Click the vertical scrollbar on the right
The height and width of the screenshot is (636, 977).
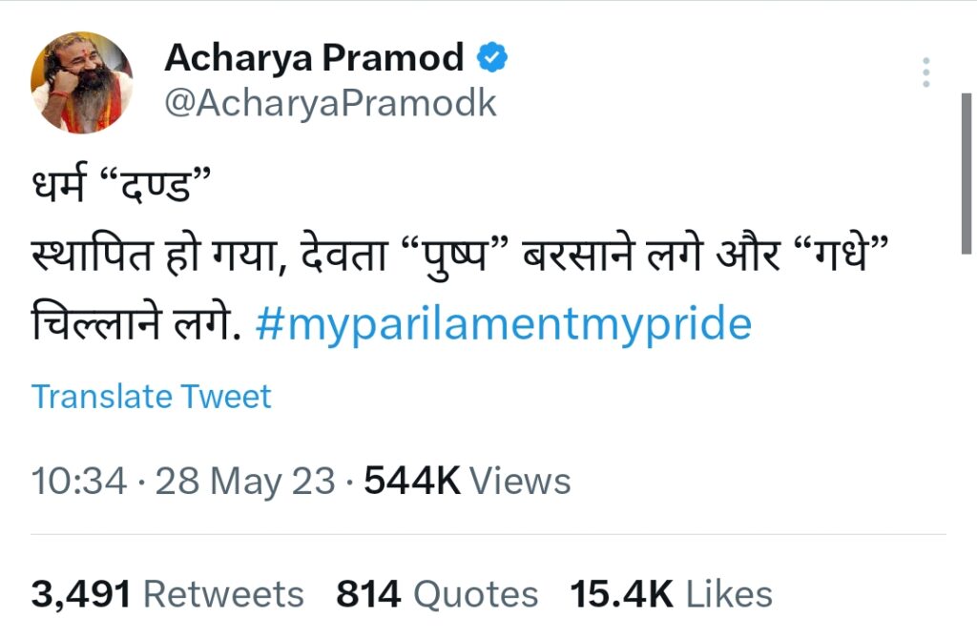click(966, 172)
